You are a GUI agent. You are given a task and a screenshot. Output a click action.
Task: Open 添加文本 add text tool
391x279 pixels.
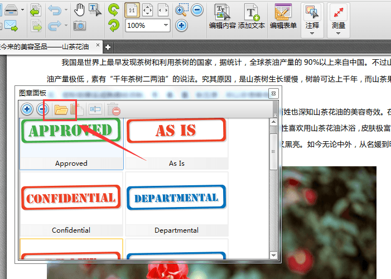click(252, 17)
